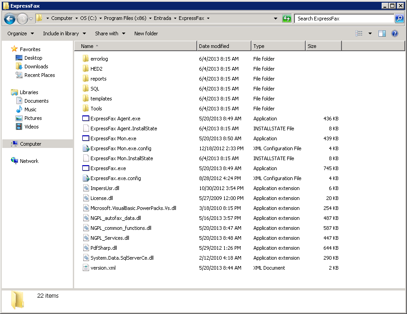This screenshot has height=314, width=407.
Task: Select Microsoft.VisualBasic.PowerPacks.Vs.dll file icon
Action: [85, 208]
